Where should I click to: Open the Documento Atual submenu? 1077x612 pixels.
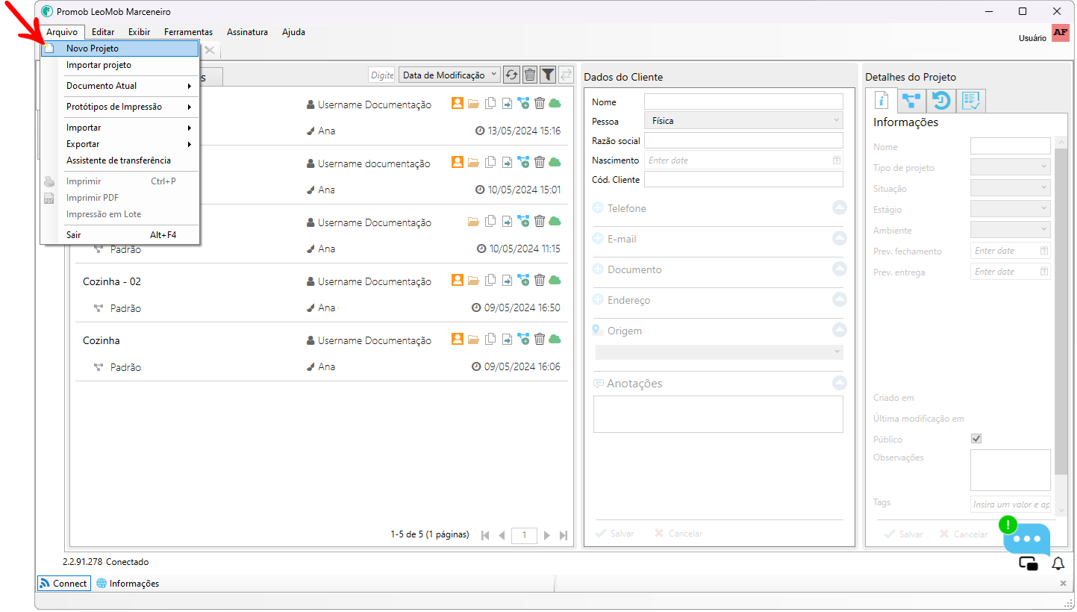tap(120, 86)
